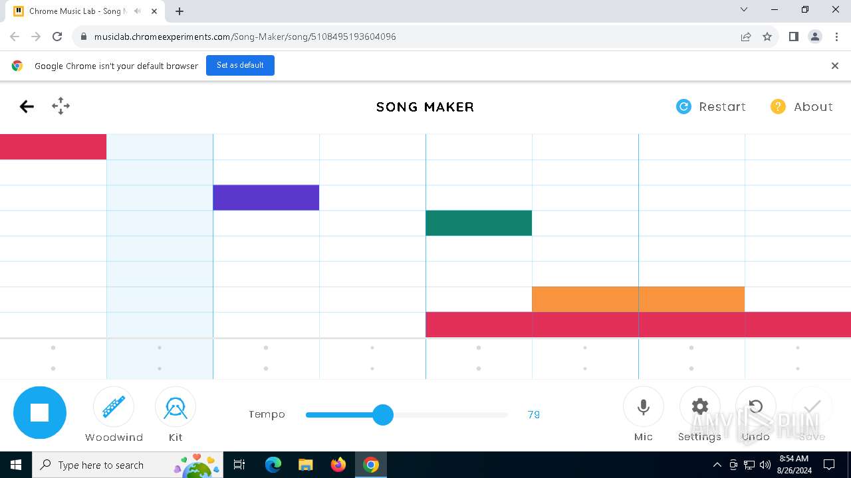View site information lock icon
The height and width of the screenshot is (478, 851).
click(83, 37)
